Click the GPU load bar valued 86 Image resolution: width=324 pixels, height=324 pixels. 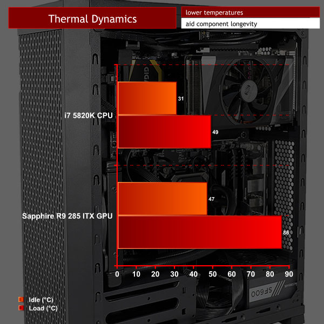pos(200,232)
